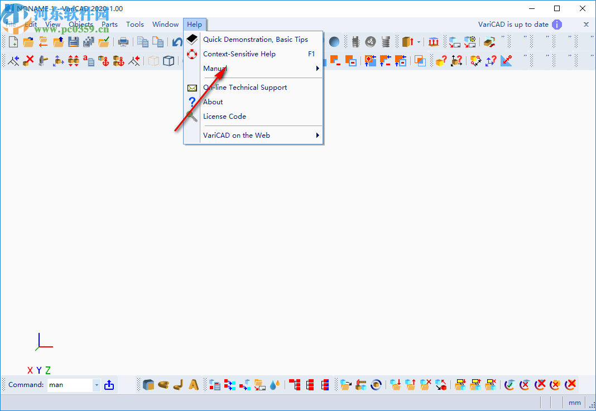The width and height of the screenshot is (596, 411).
Task: Click the screw thread part icon
Action: (386, 42)
